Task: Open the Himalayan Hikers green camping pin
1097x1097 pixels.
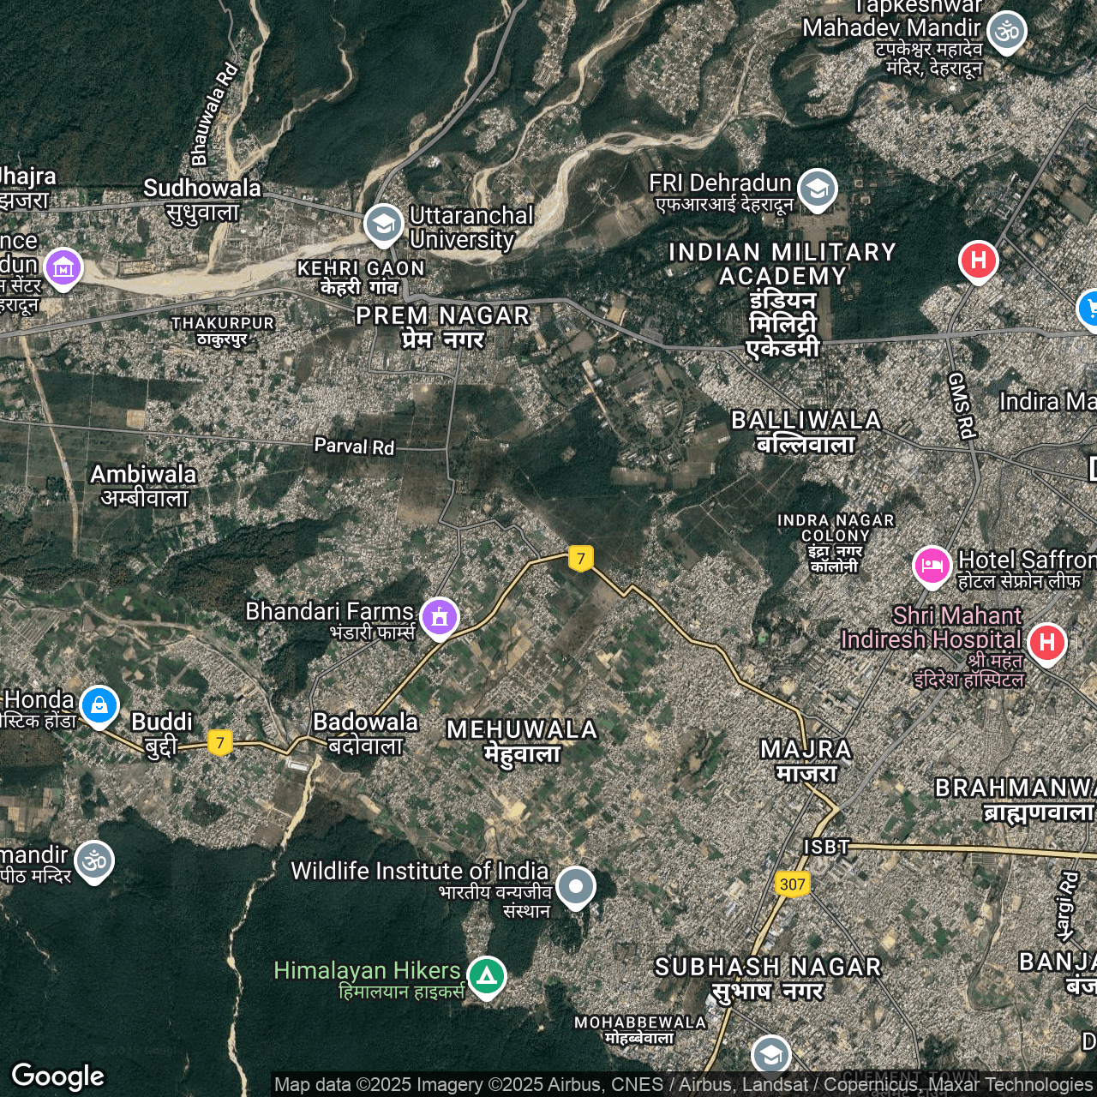Action: coord(487,975)
